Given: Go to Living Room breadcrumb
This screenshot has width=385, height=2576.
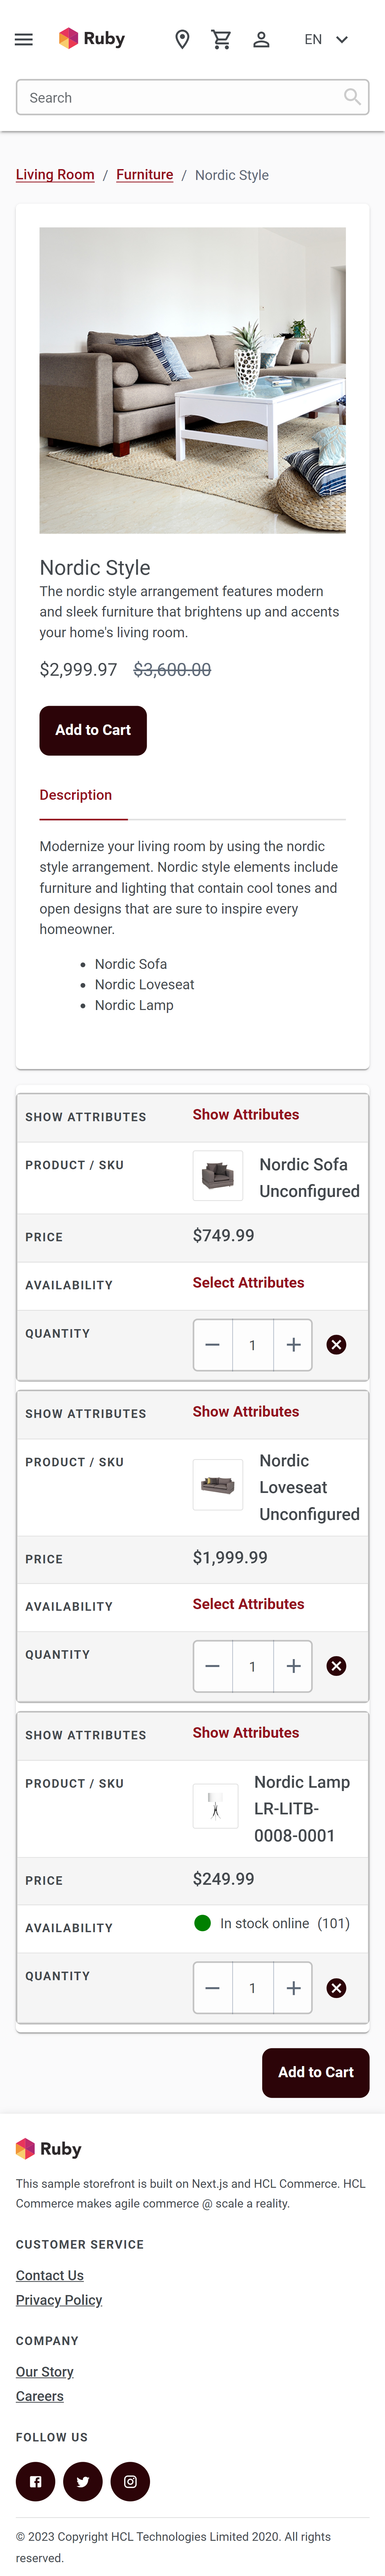Looking at the screenshot, I should pos(55,175).
